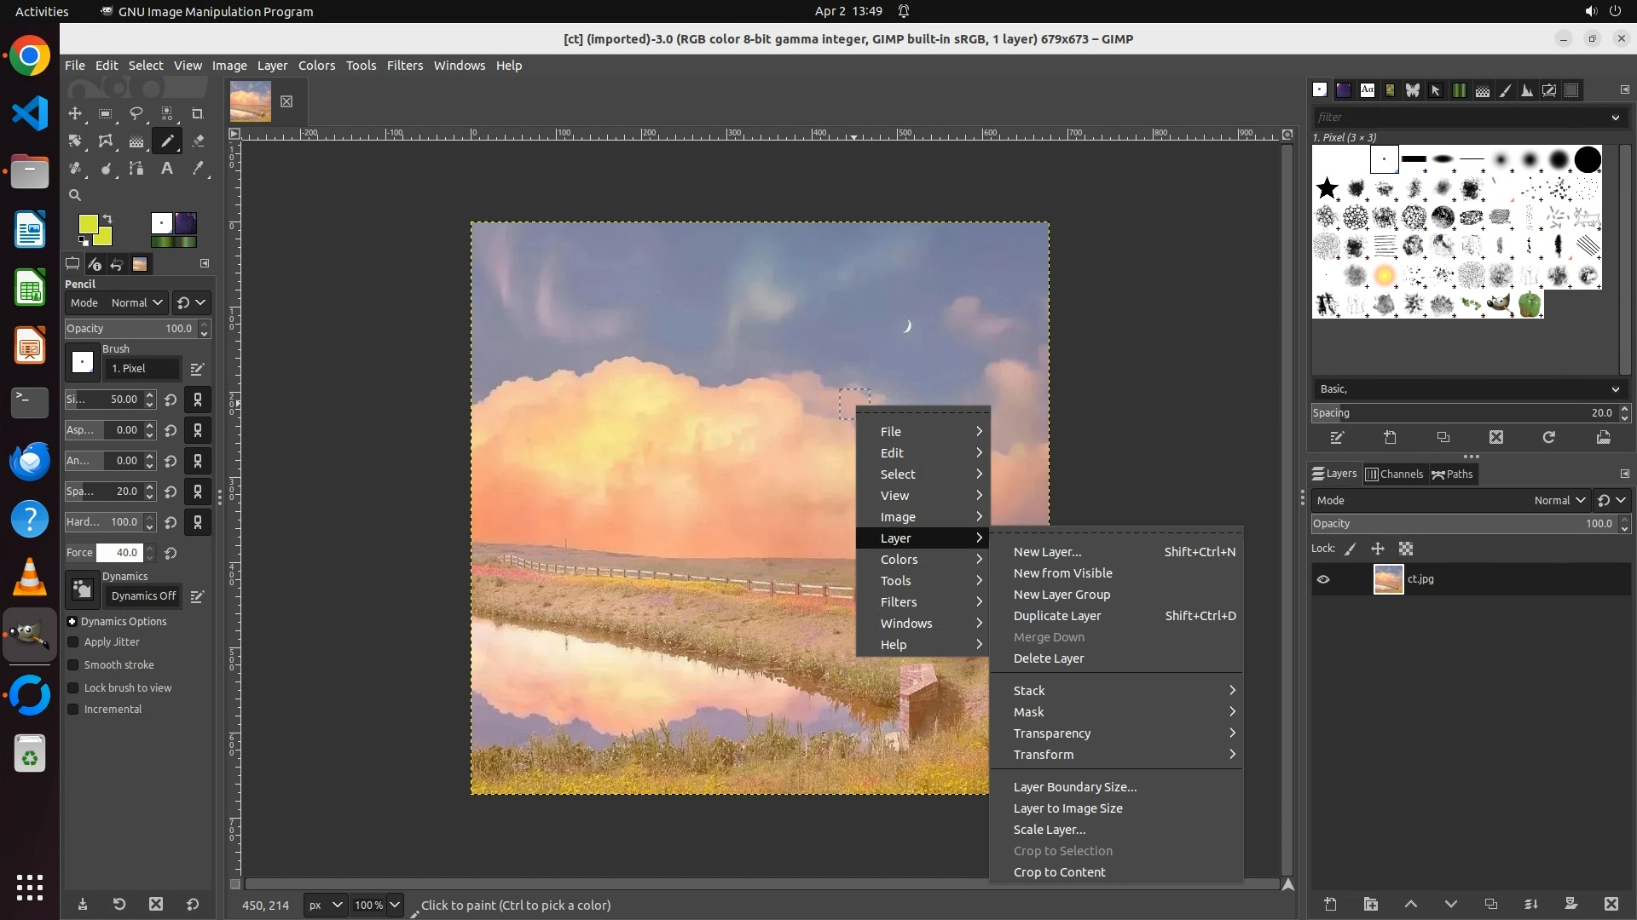The width and height of the screenshot is (1637, 920).
Task: Click Duplicate Layer in the context menu
Action: 1057,616
